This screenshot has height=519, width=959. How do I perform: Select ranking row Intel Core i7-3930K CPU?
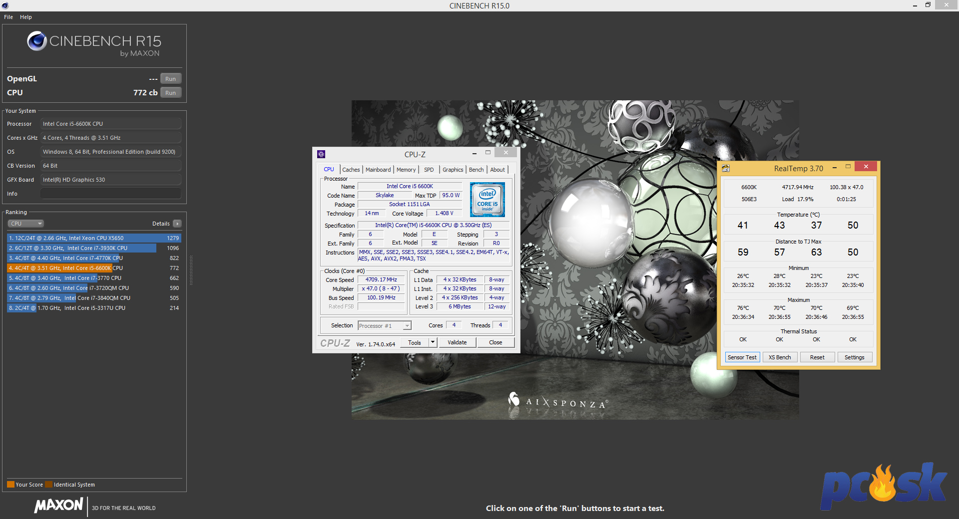(94, 248)
